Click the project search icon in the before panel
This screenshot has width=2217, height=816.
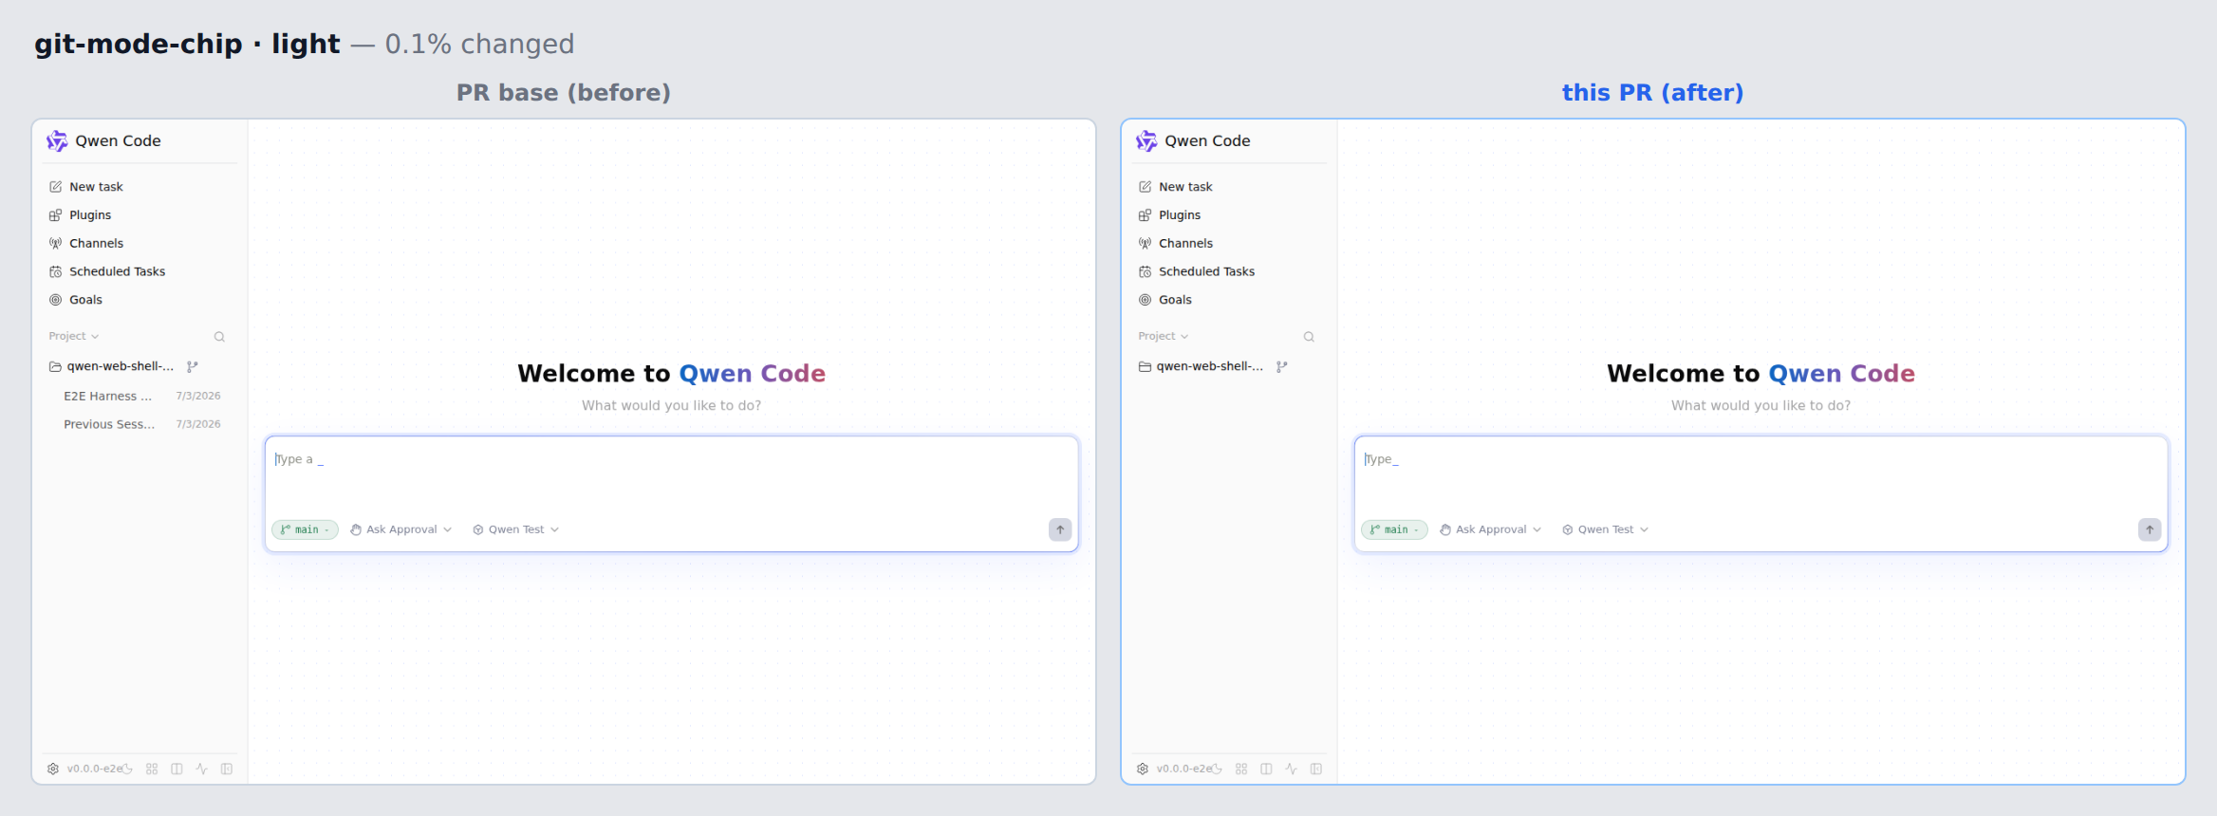click(219, 337)
